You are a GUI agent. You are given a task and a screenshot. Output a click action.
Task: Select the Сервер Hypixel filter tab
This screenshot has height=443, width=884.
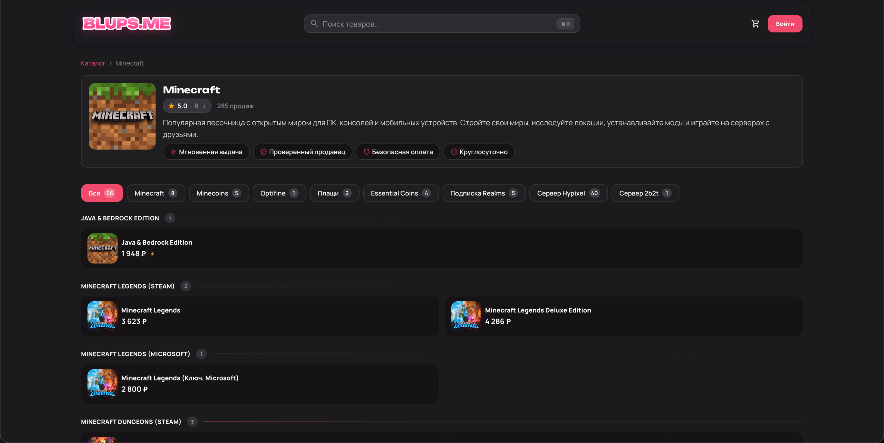(x=568, y=193)
